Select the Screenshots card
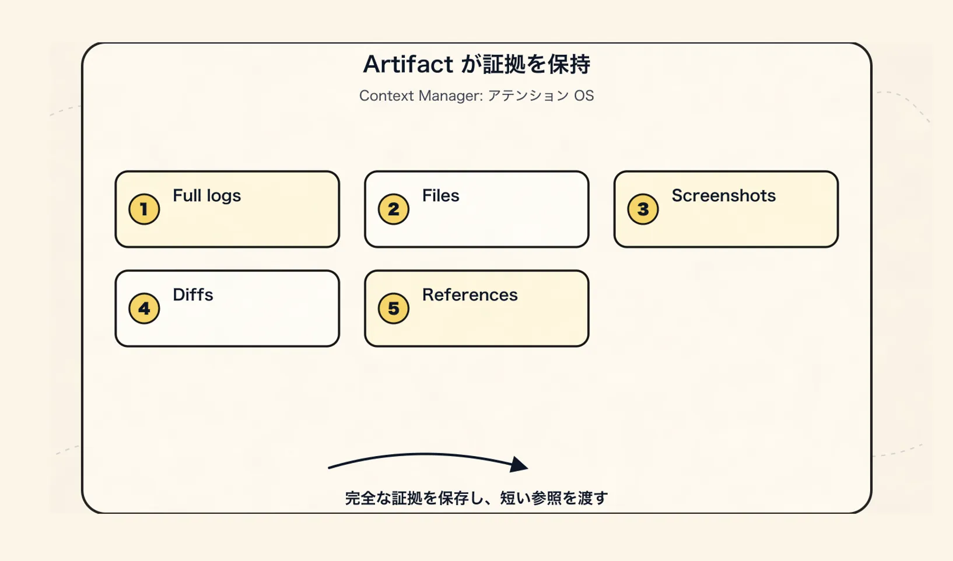953x561 pixels. [726, 209]
